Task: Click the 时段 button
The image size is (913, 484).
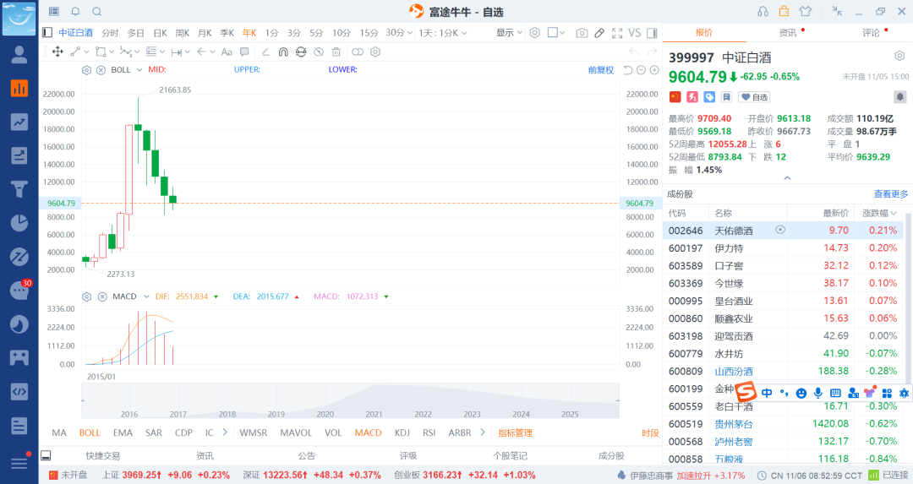Action: 650,432
